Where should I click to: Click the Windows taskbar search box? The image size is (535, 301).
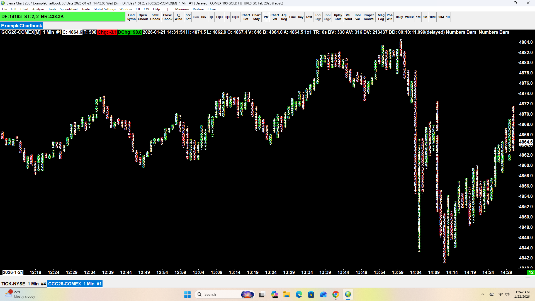click(x=220, y=294)
